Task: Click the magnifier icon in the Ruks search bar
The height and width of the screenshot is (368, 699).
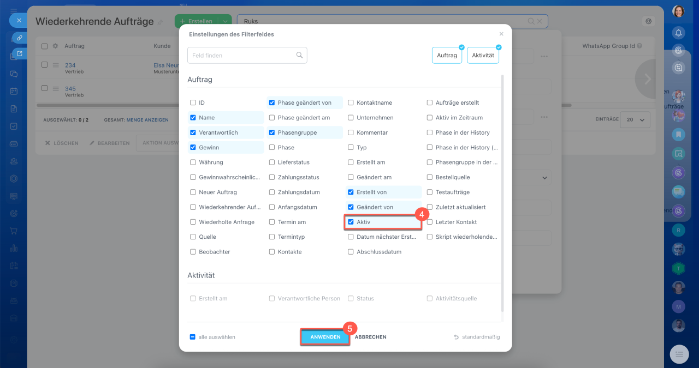Action: (x=531, y=21)
